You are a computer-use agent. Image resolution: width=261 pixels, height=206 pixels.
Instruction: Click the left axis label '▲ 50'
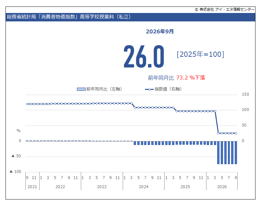(16, 156)
